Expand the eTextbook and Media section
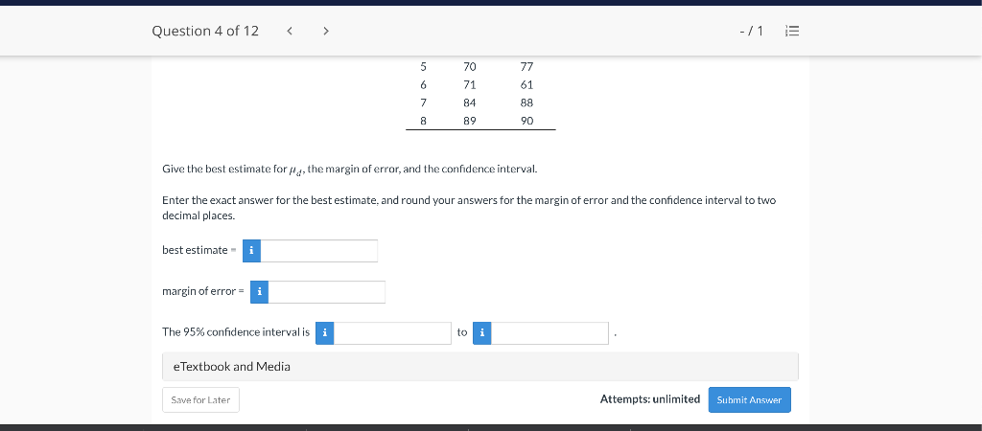This screenshot has width=982, height=431. tap(480, 367)
